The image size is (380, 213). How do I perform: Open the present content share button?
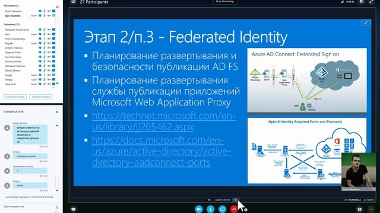pos(222,209)
